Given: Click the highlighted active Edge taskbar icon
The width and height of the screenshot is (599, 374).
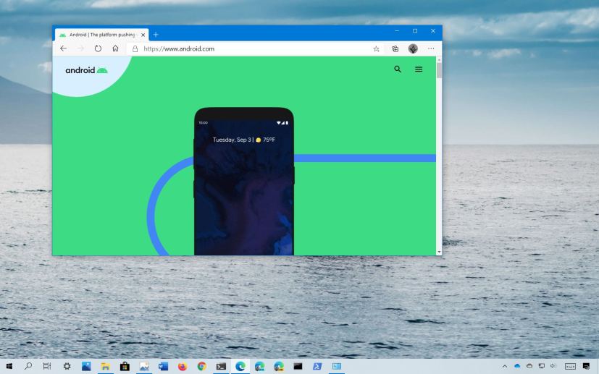Looking at the screenshot, I should point(240,366).
